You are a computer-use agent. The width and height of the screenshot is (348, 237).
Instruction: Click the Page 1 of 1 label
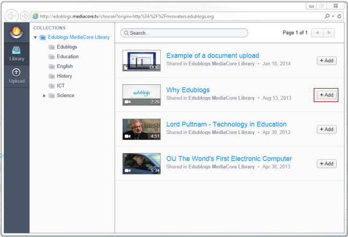[295, 33]
